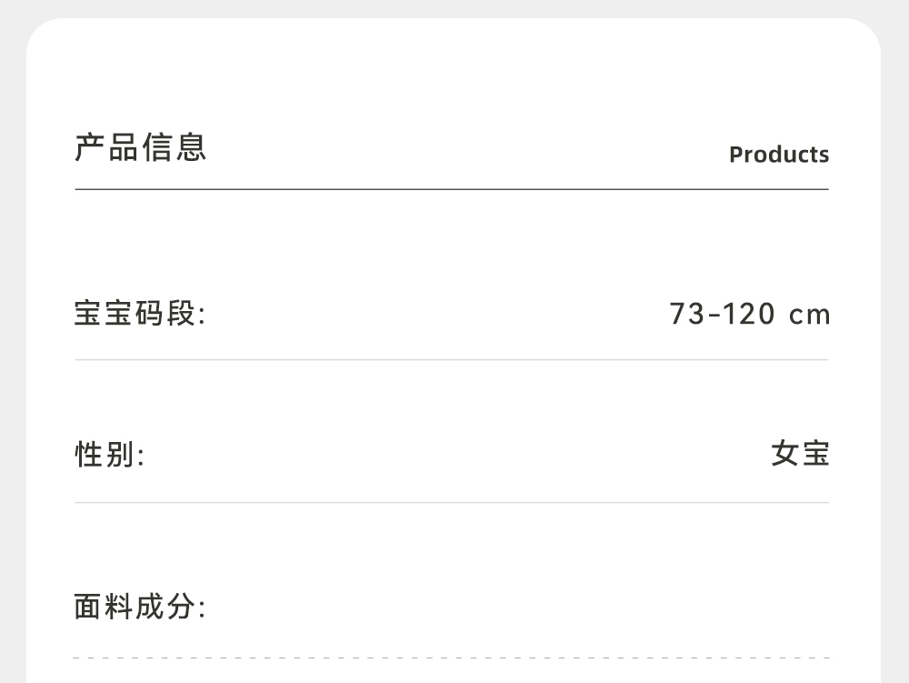This screenshot has width=909, height=683.
Task: Select the 宝宝码段 label
Action: click(140, 314)
